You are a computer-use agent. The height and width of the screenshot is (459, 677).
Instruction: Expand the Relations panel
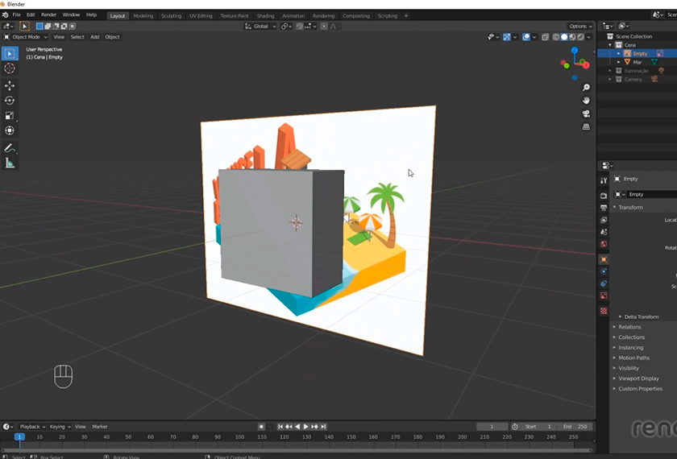[629, 327]
